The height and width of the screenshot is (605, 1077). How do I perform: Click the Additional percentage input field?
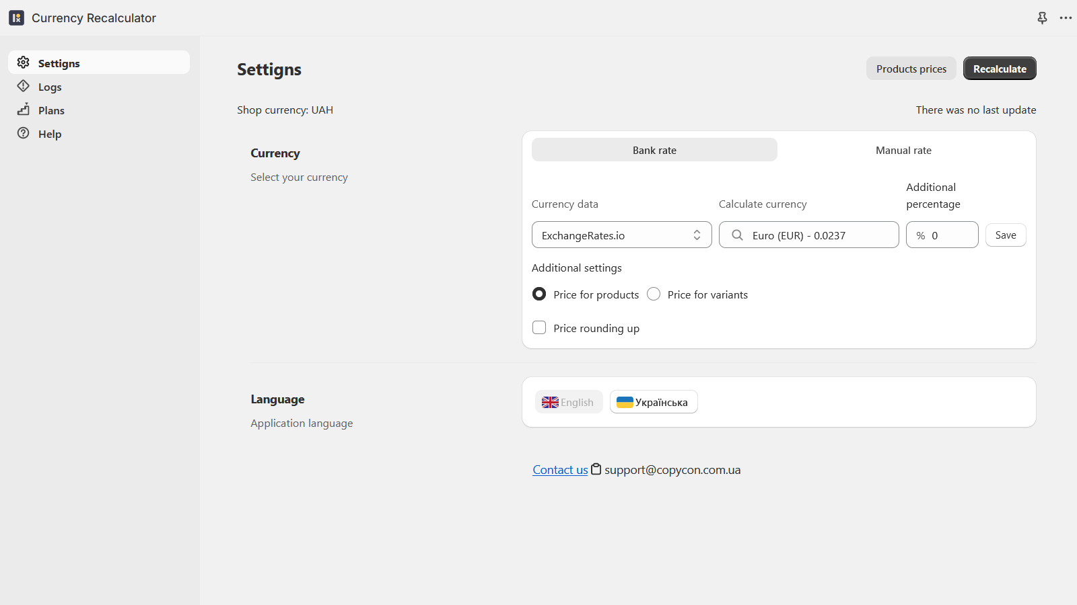[x=942, y=235]
